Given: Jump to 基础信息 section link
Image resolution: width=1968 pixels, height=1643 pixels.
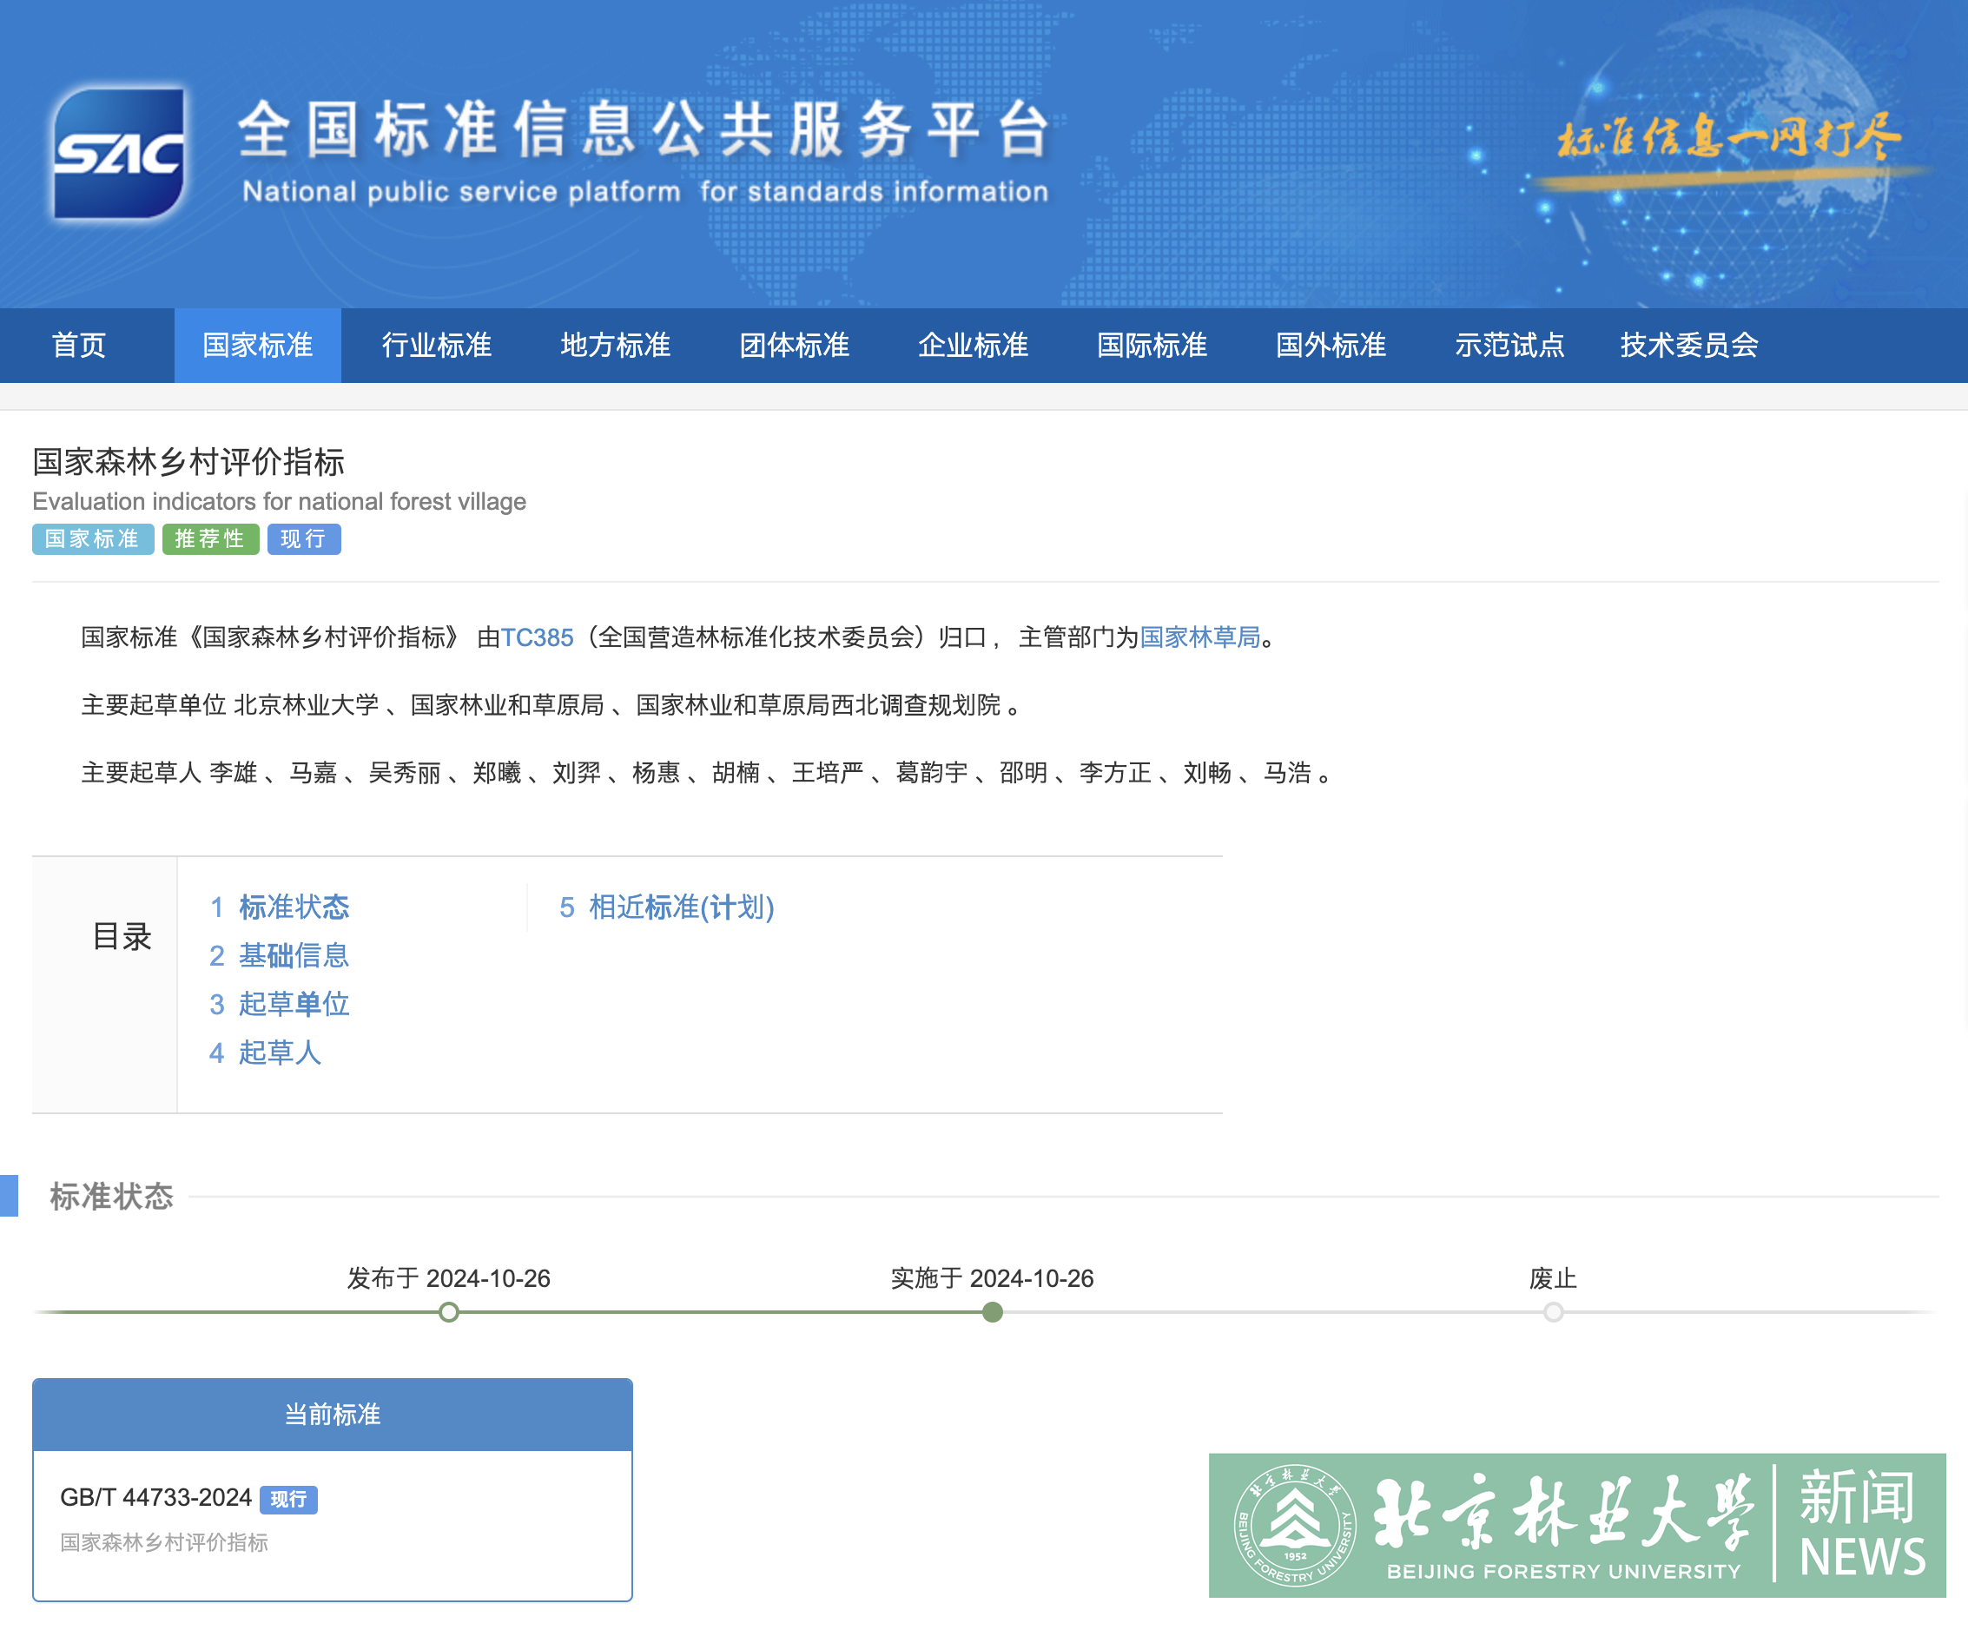Looking at the screenshot, I should [x=293, y=955].
